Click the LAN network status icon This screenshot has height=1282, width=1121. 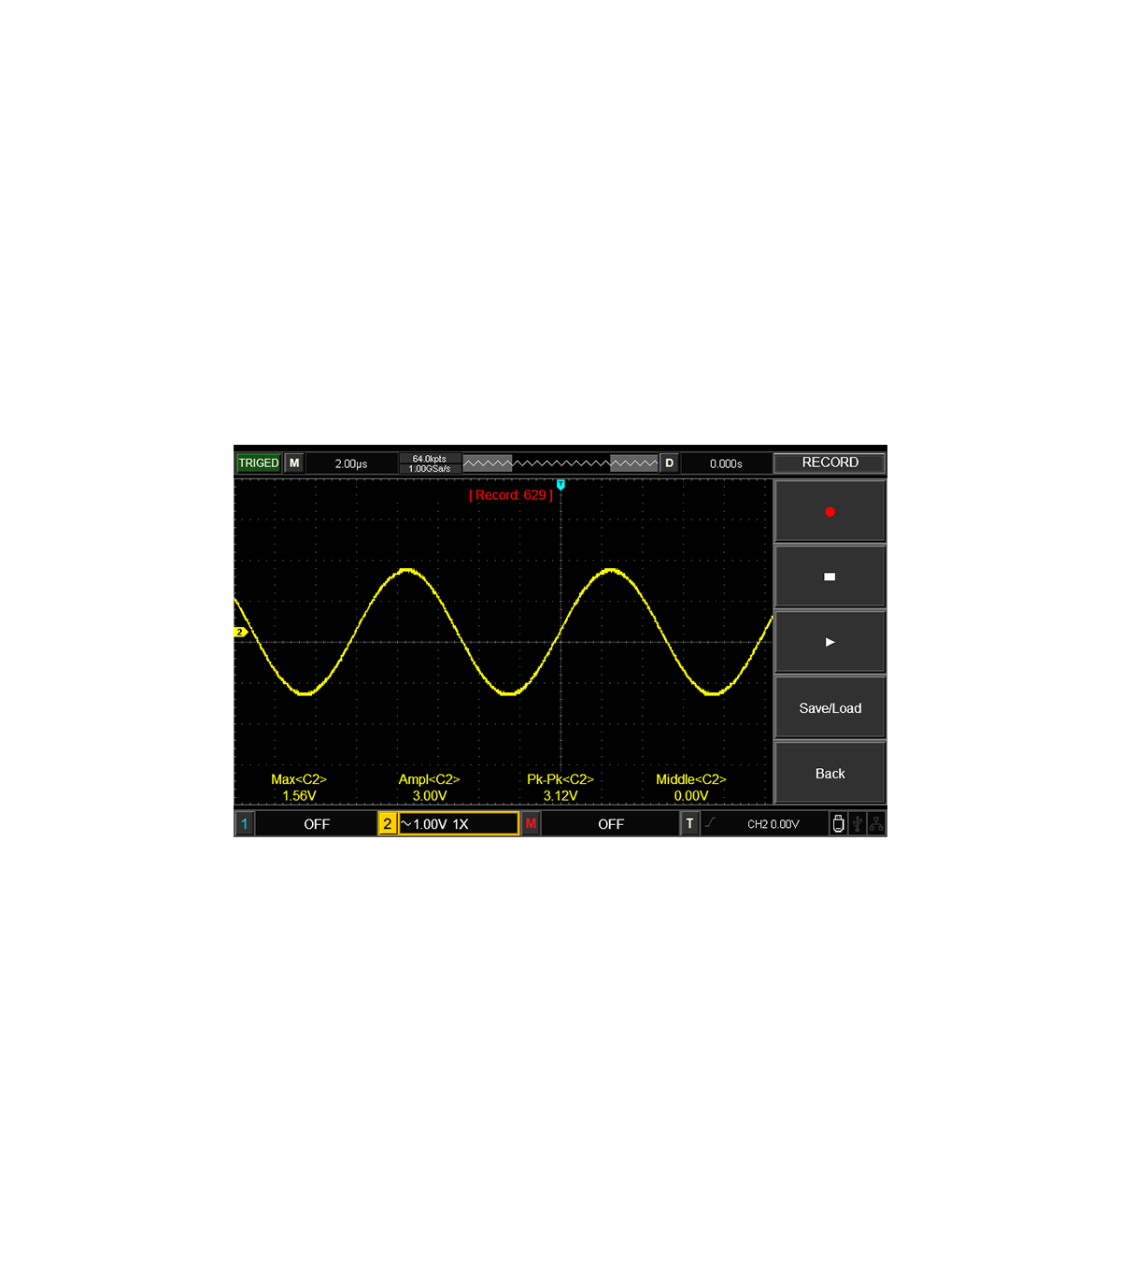tap(876, 823)
